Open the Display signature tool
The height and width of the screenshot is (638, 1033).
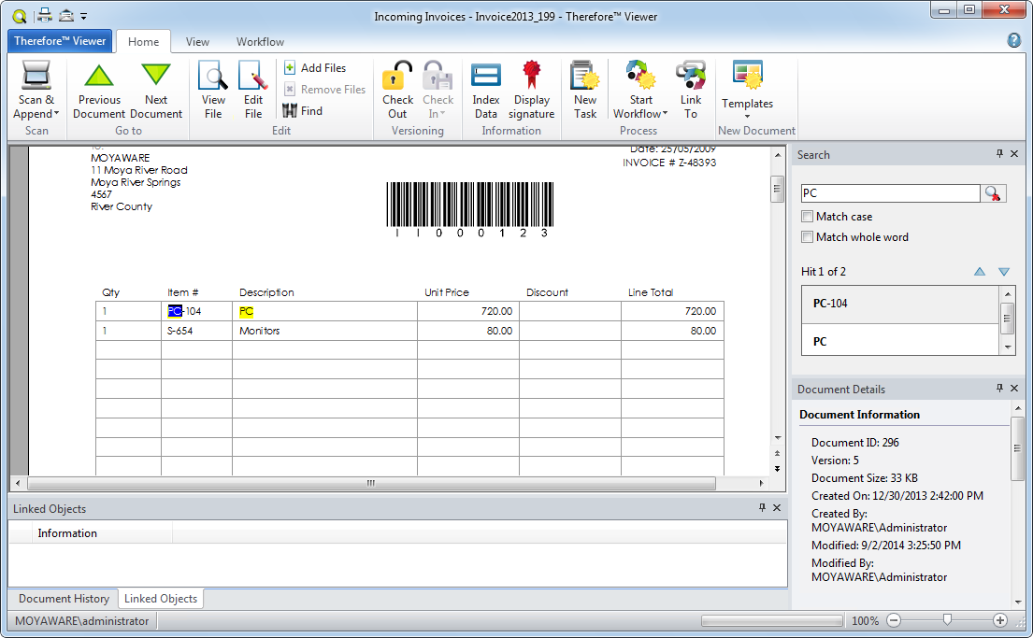coord(532,89)
